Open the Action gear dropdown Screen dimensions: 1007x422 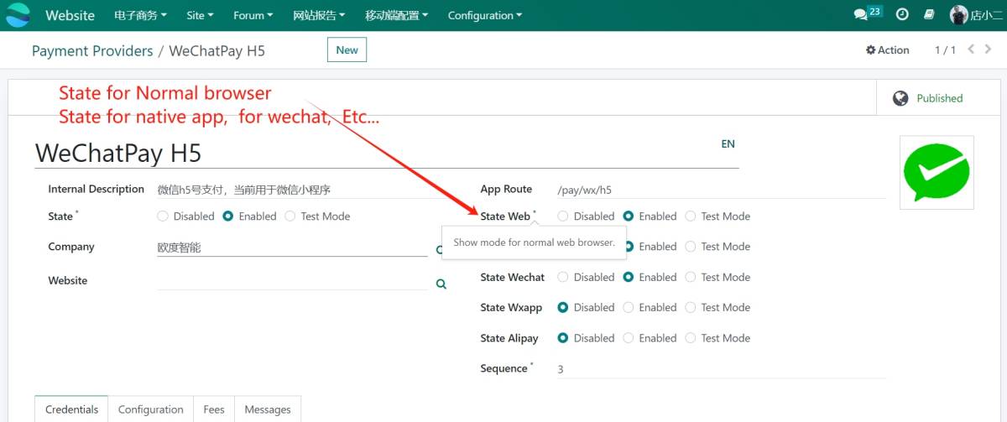coord(887,50)
